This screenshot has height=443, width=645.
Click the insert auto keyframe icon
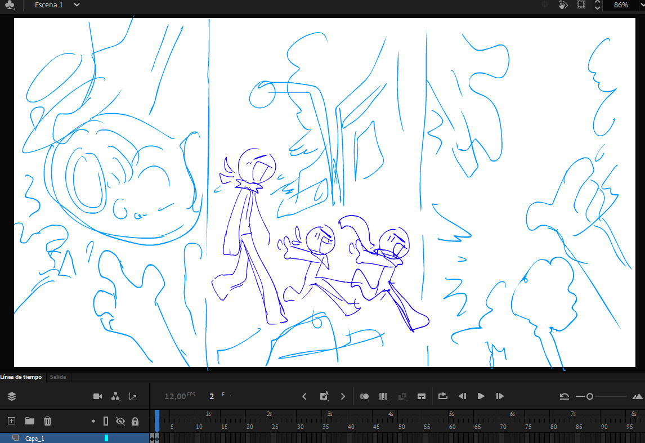[324, 396]
